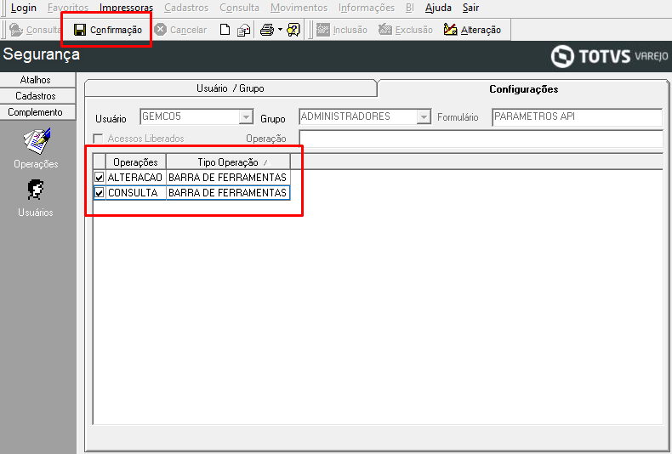Click the blank new document icon
This screenshot has height=454, width=672.
225,30
